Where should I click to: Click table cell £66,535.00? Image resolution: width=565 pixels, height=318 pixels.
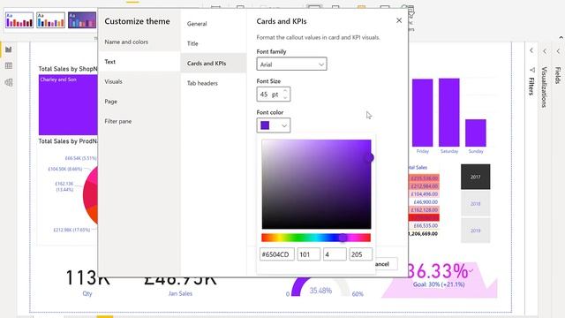coord(426,226)
